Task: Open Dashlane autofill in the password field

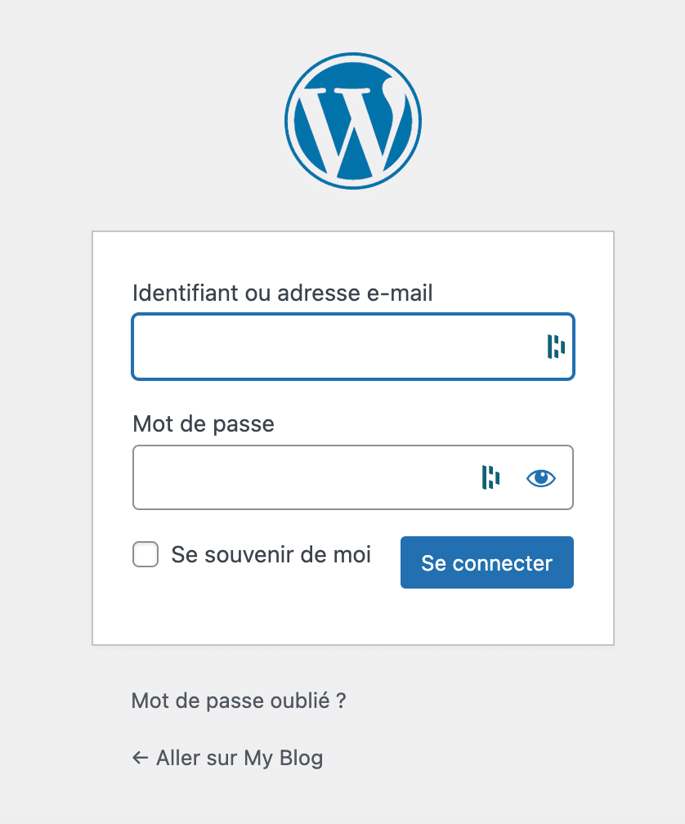Action: point(490,477)
